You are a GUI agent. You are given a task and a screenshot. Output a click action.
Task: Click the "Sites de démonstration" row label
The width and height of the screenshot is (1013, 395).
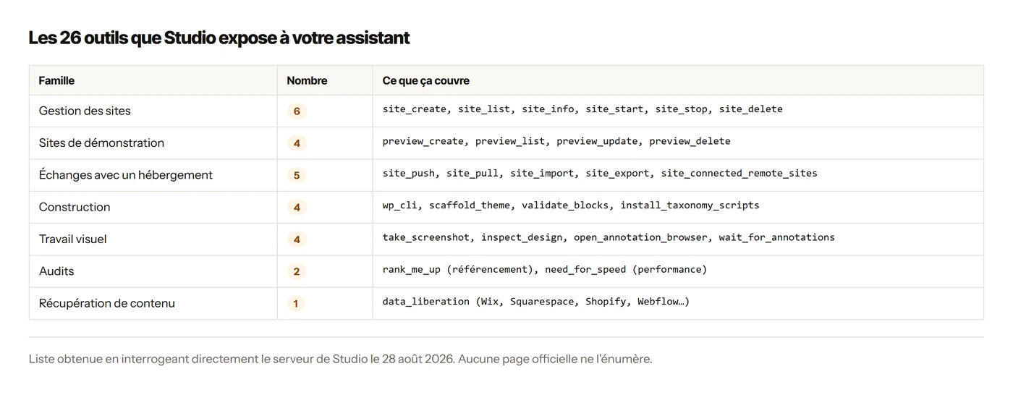[101, 143]
